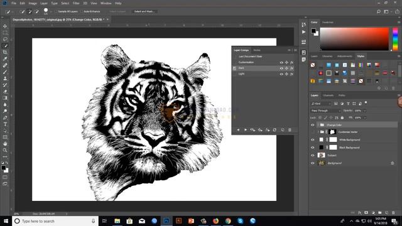Image resolution: width=402 pixels, height=226 pixels.
Task: Select the Clone Stamp tool
Action: (5, 78)
